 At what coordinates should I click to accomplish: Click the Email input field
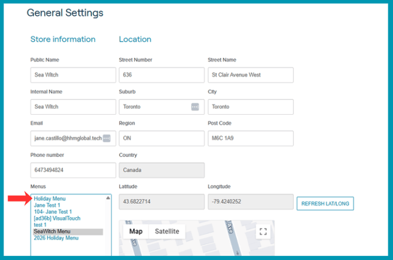click(x=73, y=138)
